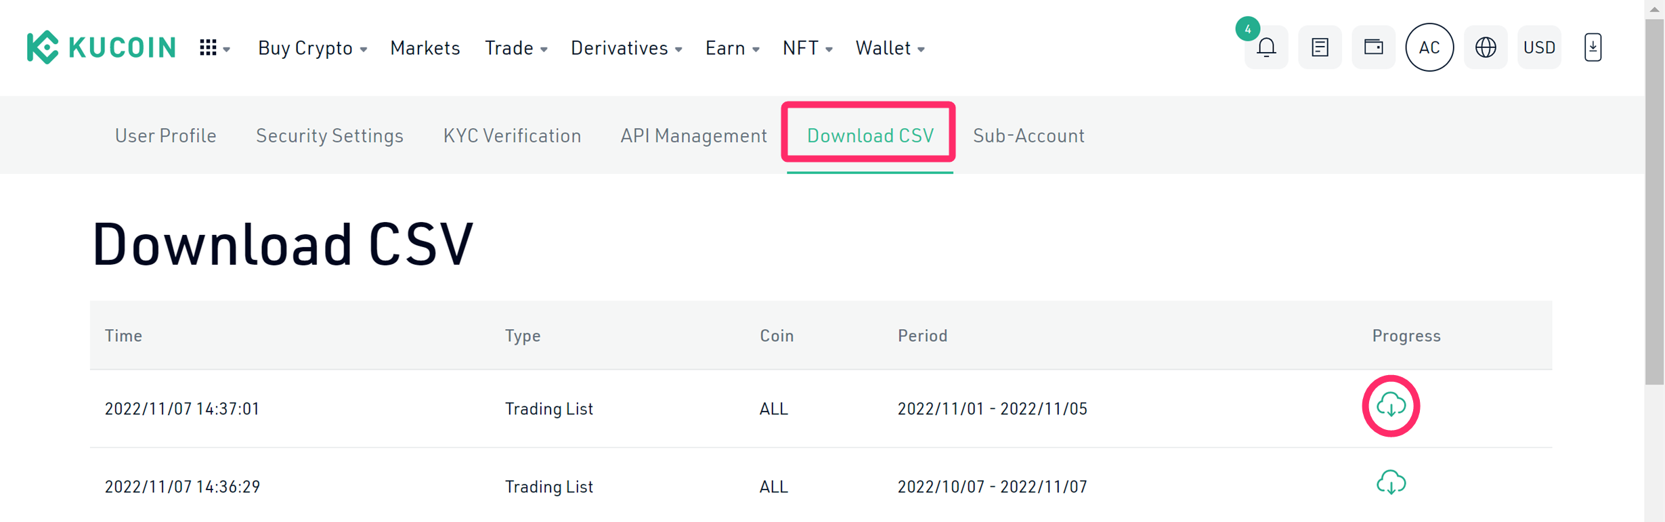Click the Time column header

123,336
